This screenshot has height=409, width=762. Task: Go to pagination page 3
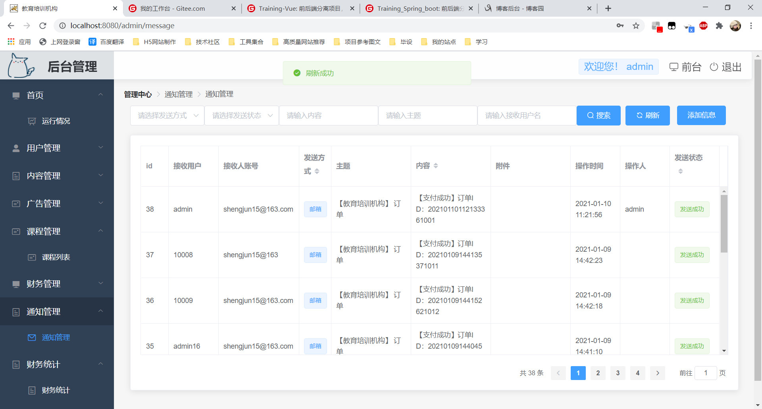[618, 373]
